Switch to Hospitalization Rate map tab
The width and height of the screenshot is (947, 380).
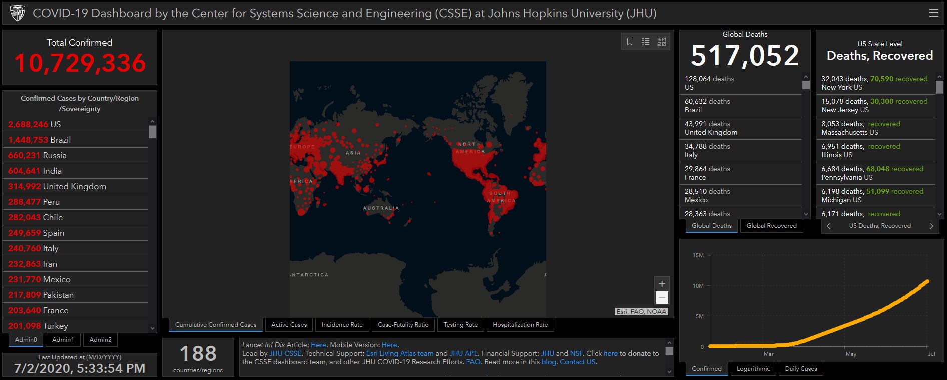[520, 325]
